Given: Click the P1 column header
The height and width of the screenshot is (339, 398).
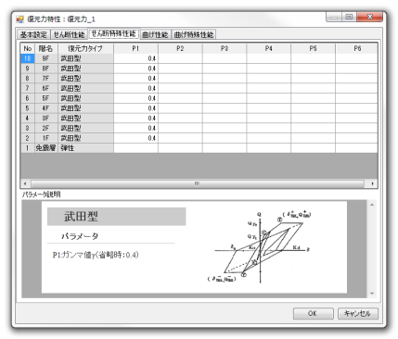Looking at the screenshot, I should [135, 48].
